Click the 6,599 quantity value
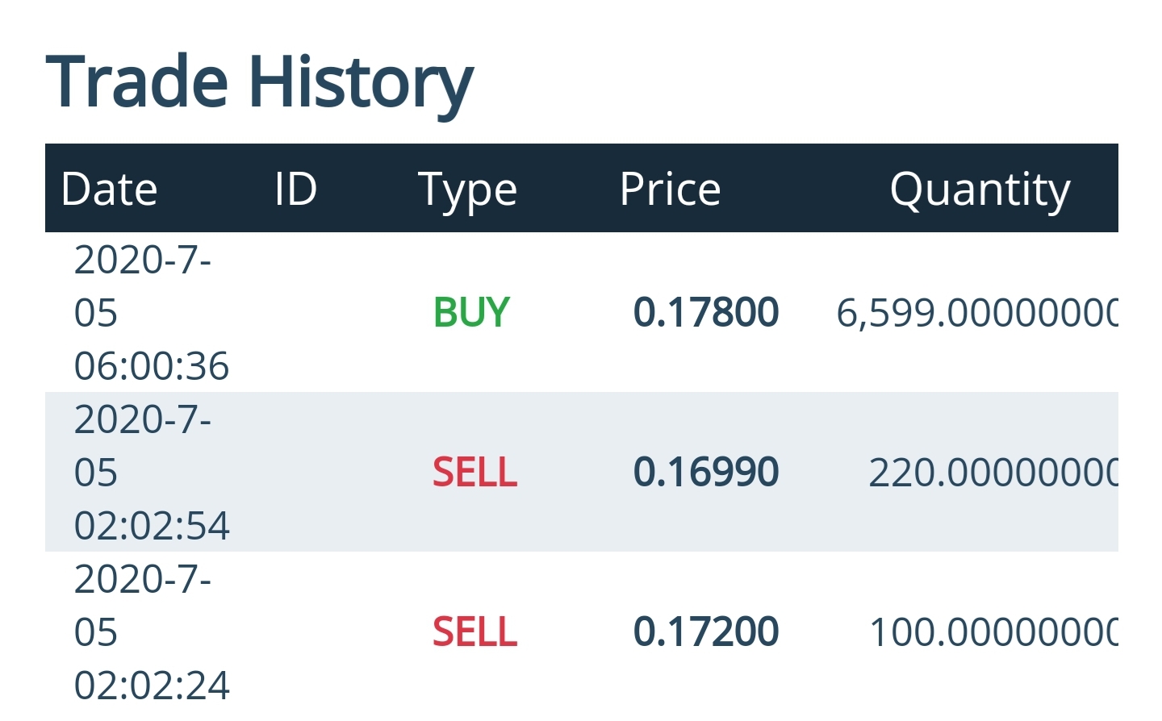 tap(976, 313)
